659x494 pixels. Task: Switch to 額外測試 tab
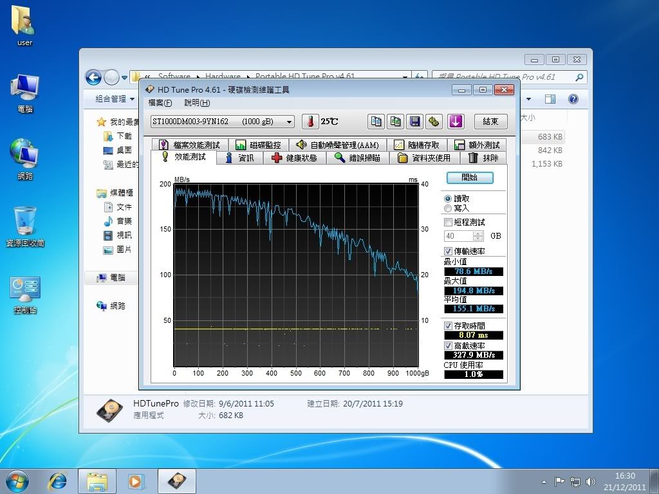pyautogui.click(x=477, y=145)
